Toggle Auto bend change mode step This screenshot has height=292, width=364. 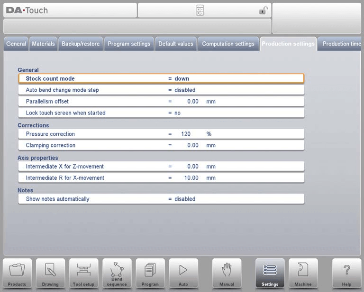point(161,90)
